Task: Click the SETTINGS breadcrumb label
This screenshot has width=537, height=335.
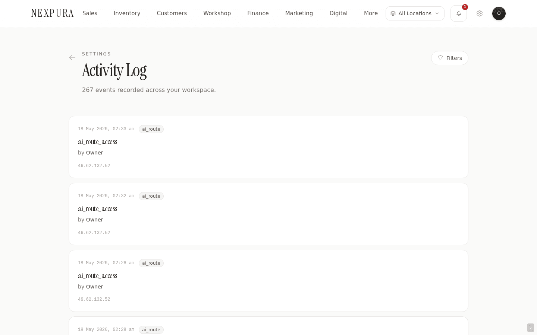Action: 97,54
